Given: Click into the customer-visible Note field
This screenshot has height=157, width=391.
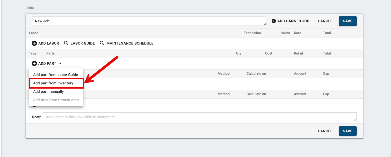Looking at the screenshot, I should 200,117.
